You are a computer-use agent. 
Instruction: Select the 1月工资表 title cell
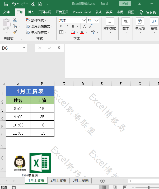point(30,91)
